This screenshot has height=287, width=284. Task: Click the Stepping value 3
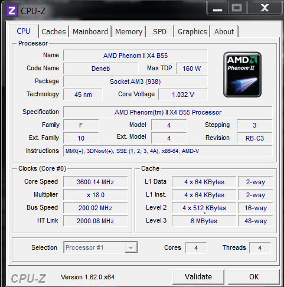(x=254, y=125)
